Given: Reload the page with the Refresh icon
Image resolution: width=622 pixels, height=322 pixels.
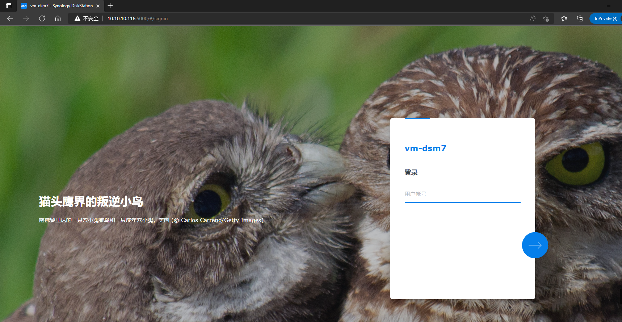Looking at the screenshot, I should [42, 18].
